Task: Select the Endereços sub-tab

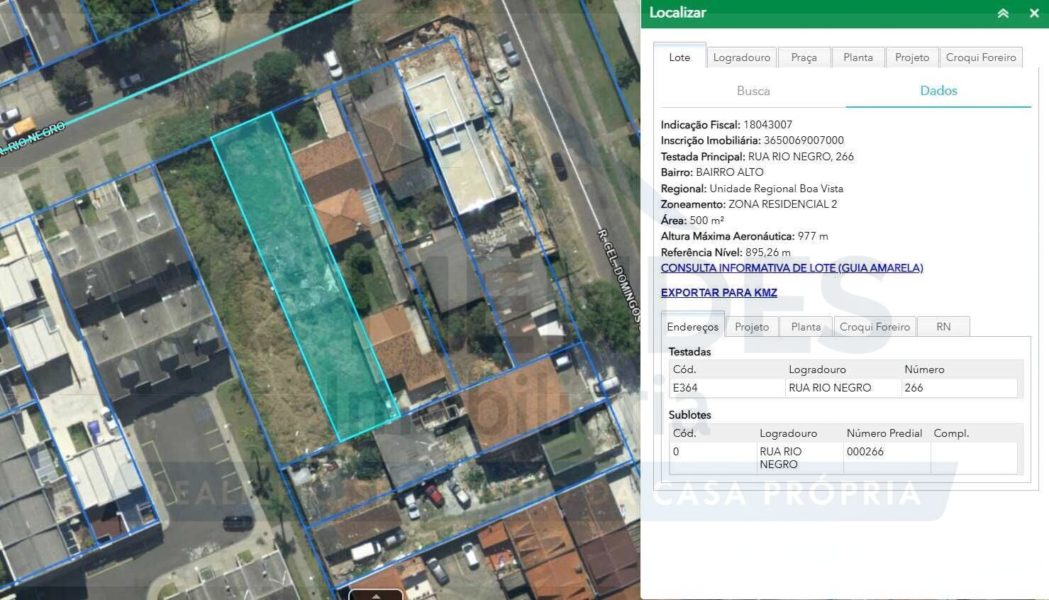Action: pyautogui.click(x=692, y=327)
